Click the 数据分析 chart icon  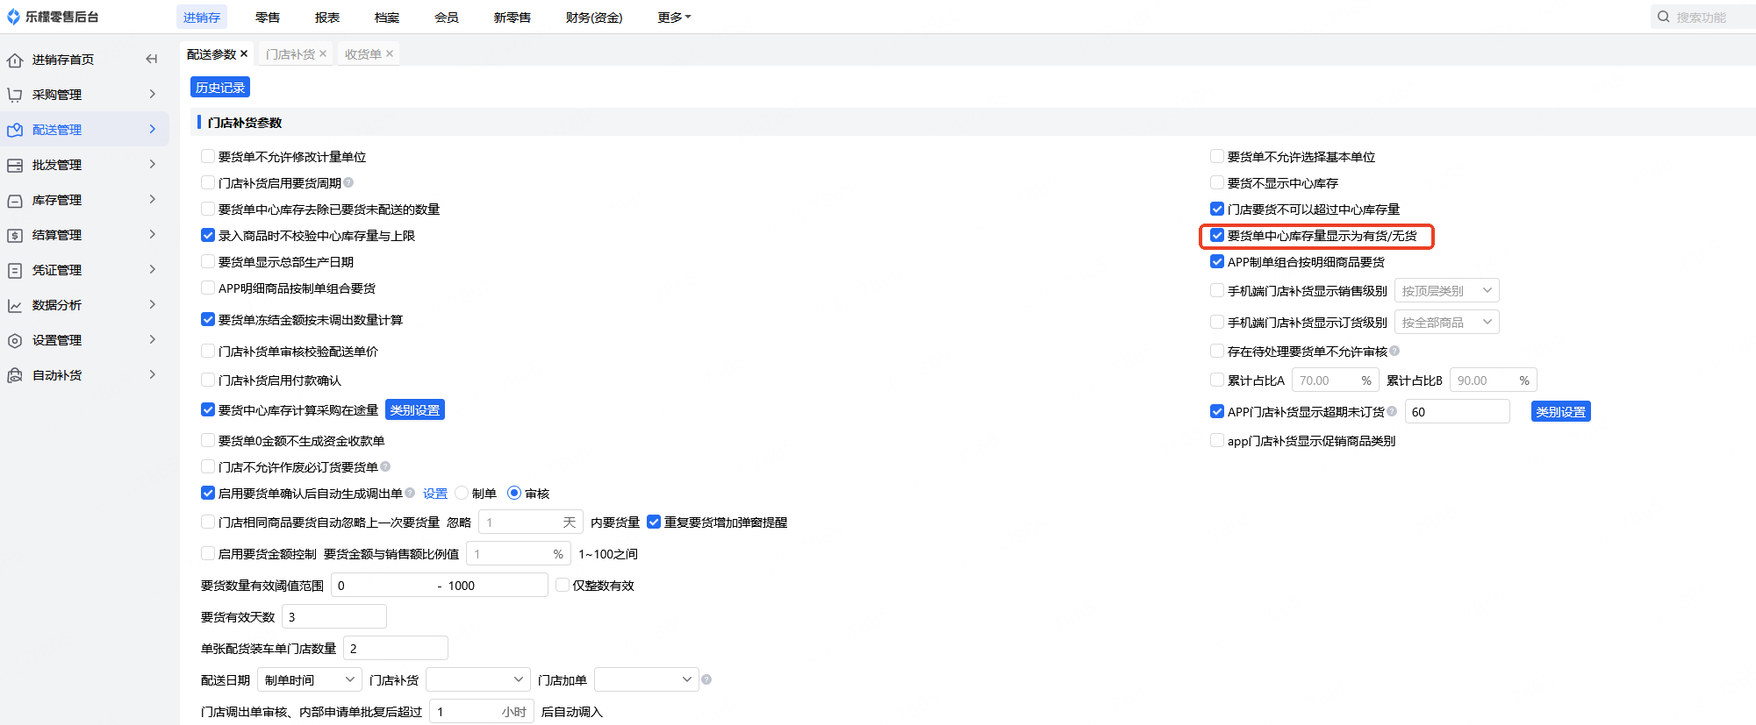coord(15,305)
